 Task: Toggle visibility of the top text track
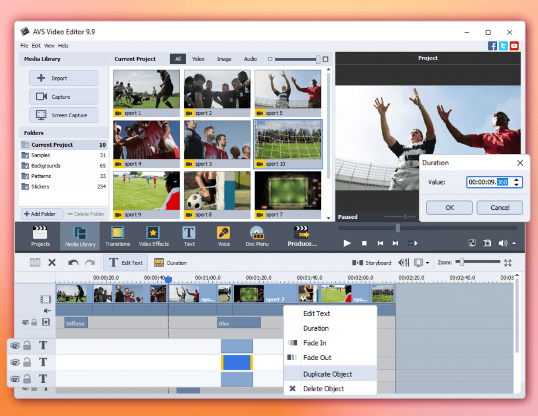15,346
